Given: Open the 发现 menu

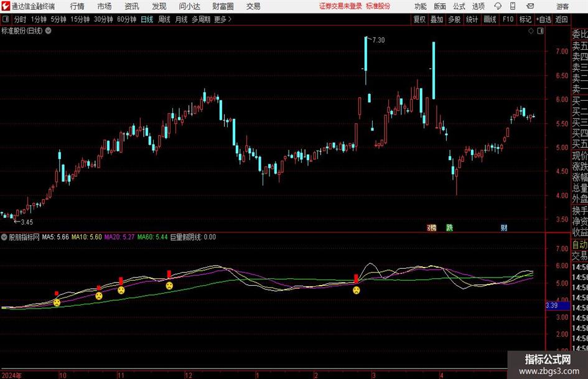Looking at the screenshot, I should click(x=159, y=6).
